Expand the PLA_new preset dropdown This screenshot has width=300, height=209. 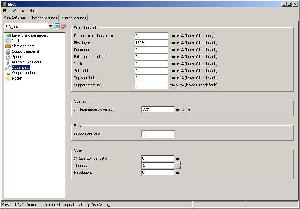(51, 26)
